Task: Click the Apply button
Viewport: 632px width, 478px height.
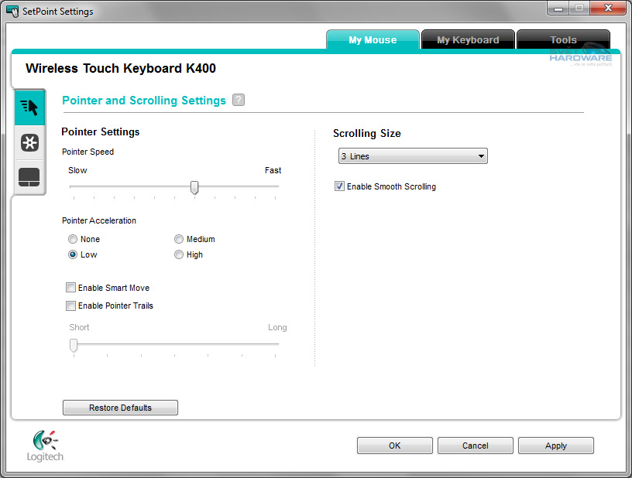Action: (x=555, y=446)
